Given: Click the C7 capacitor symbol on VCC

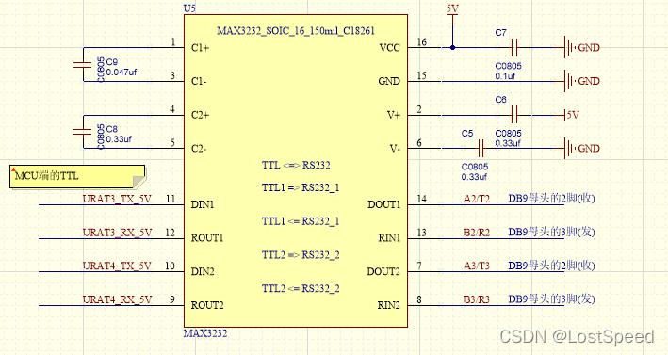Looking at the screenshot, I should (514, 48).
